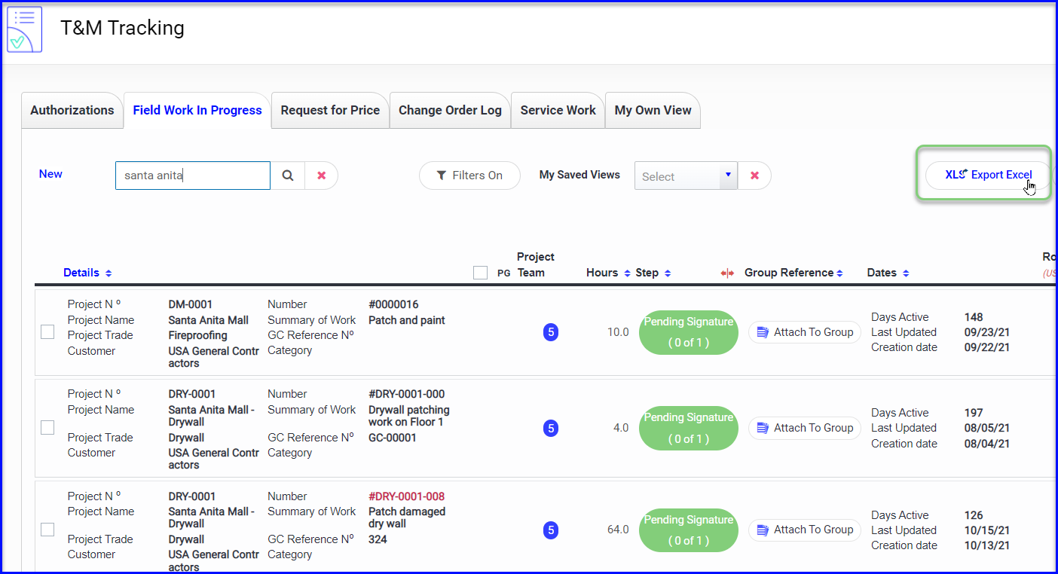Click GC reference GC-00001
1058x574 pixels.
pos(392,438)
